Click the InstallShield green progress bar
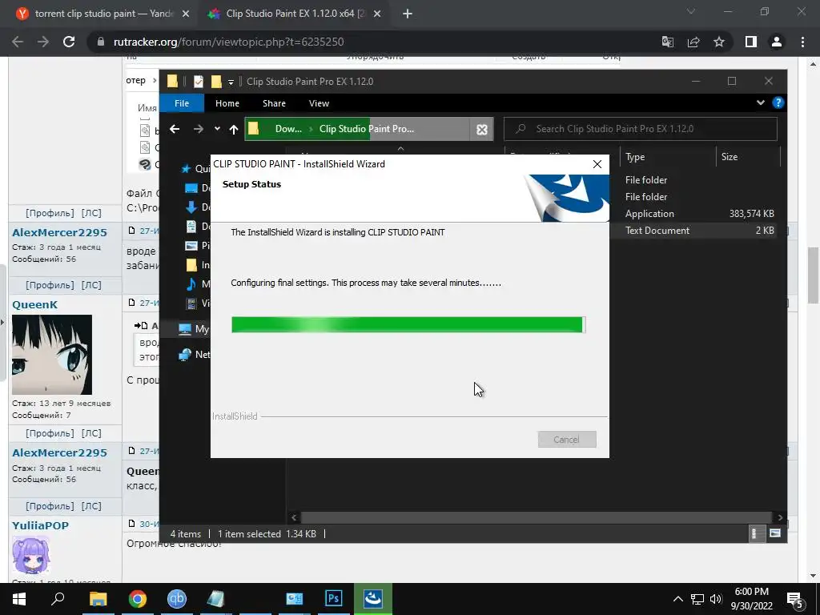Screen dimensions: 820x615 (x=408, y=325)
